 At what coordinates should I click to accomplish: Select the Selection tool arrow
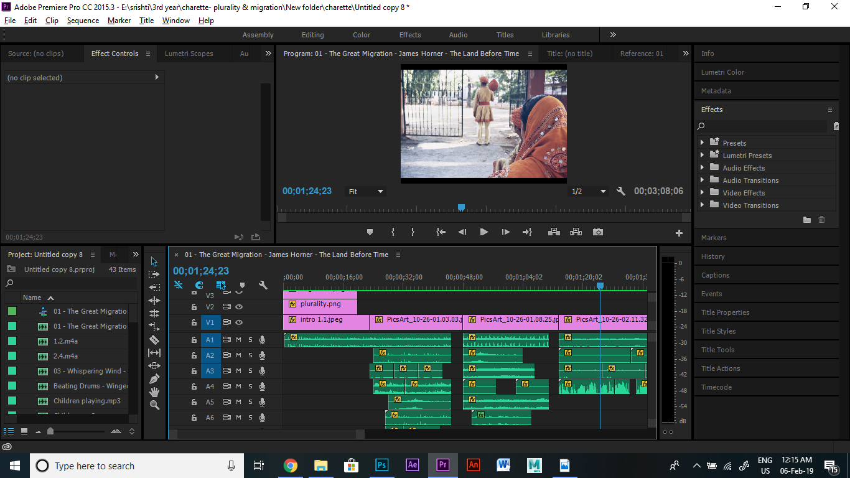[x=154, y=261]
